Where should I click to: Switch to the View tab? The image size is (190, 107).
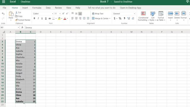69,8
